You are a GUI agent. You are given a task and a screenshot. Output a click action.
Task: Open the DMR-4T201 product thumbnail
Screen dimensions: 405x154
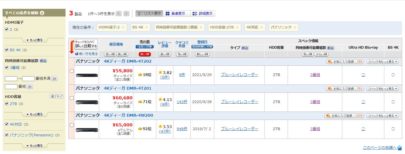[87, 102]
